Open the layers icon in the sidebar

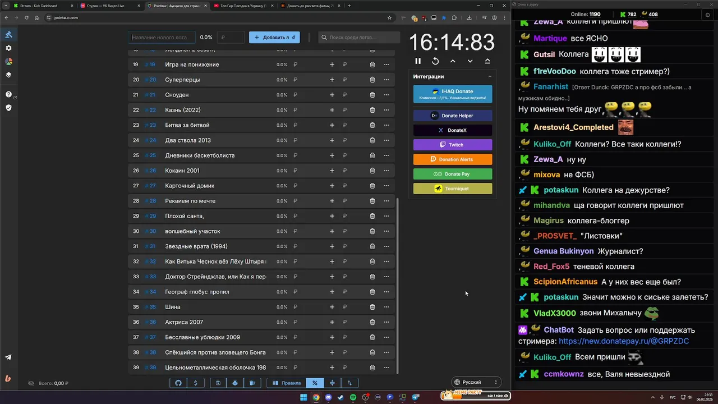tap(8, 75)
